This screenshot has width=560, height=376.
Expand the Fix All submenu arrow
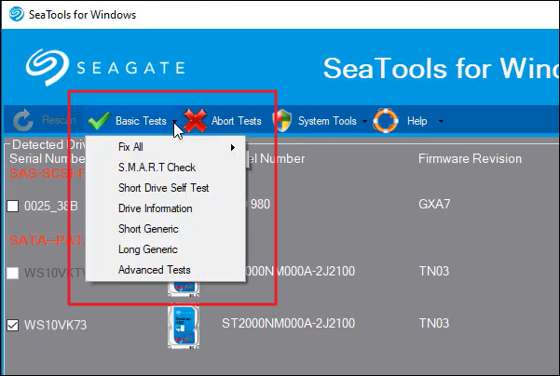point(233,147)
